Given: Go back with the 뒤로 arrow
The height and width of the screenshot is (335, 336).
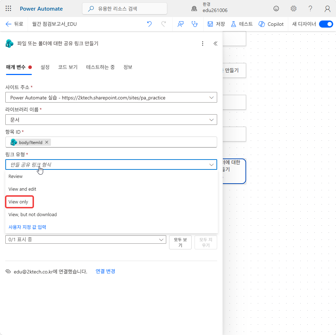Looking at the screenshot, I should 14,24.
